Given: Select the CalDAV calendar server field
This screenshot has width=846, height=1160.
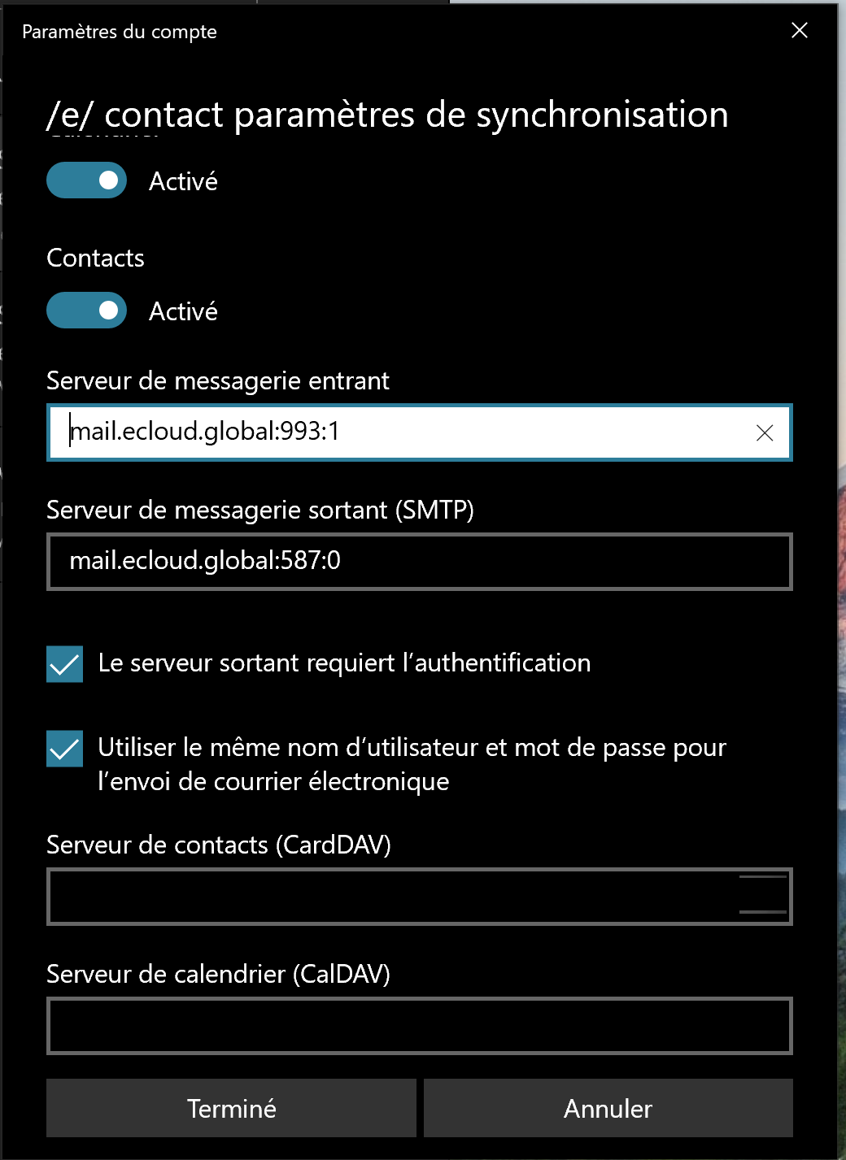Looking at the screenshot, I should click(x=419, y=1026).
